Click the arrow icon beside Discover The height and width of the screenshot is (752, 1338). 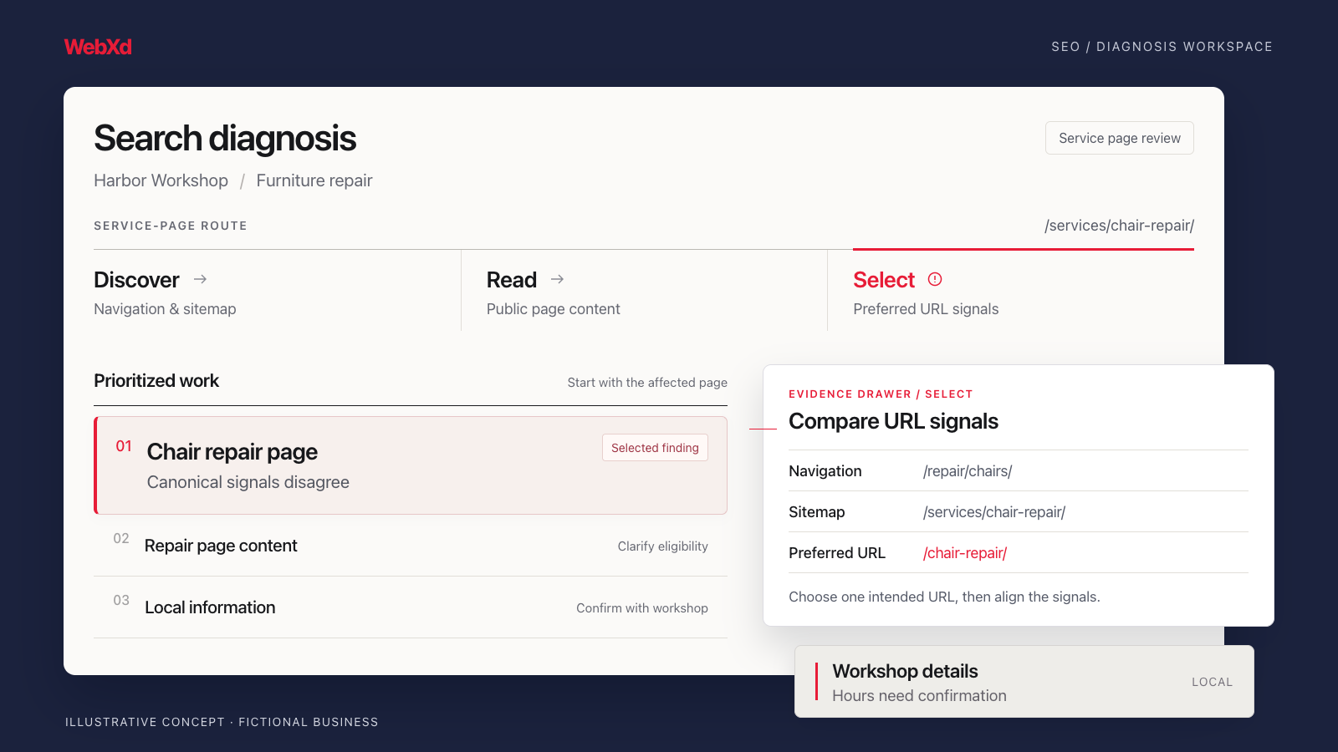coord(200,279)
